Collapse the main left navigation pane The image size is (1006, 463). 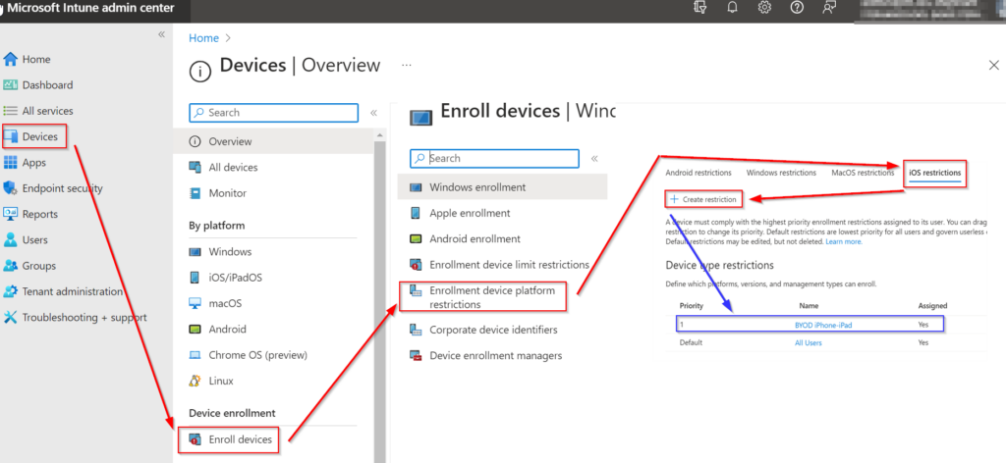(162, 34)
